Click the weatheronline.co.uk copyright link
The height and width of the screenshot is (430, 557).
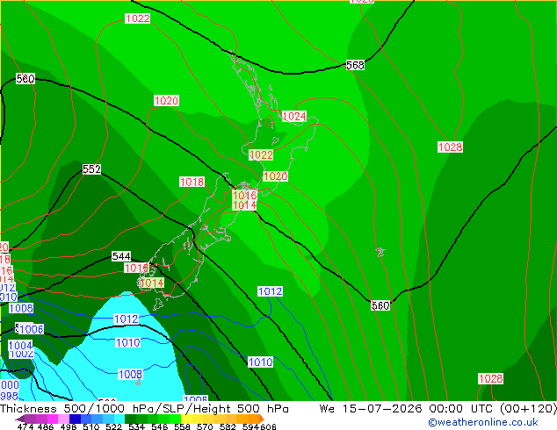pos(483,422)
